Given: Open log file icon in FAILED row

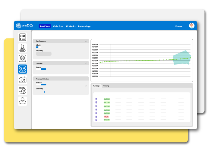Looking at the screenshot, I should 96,117.
